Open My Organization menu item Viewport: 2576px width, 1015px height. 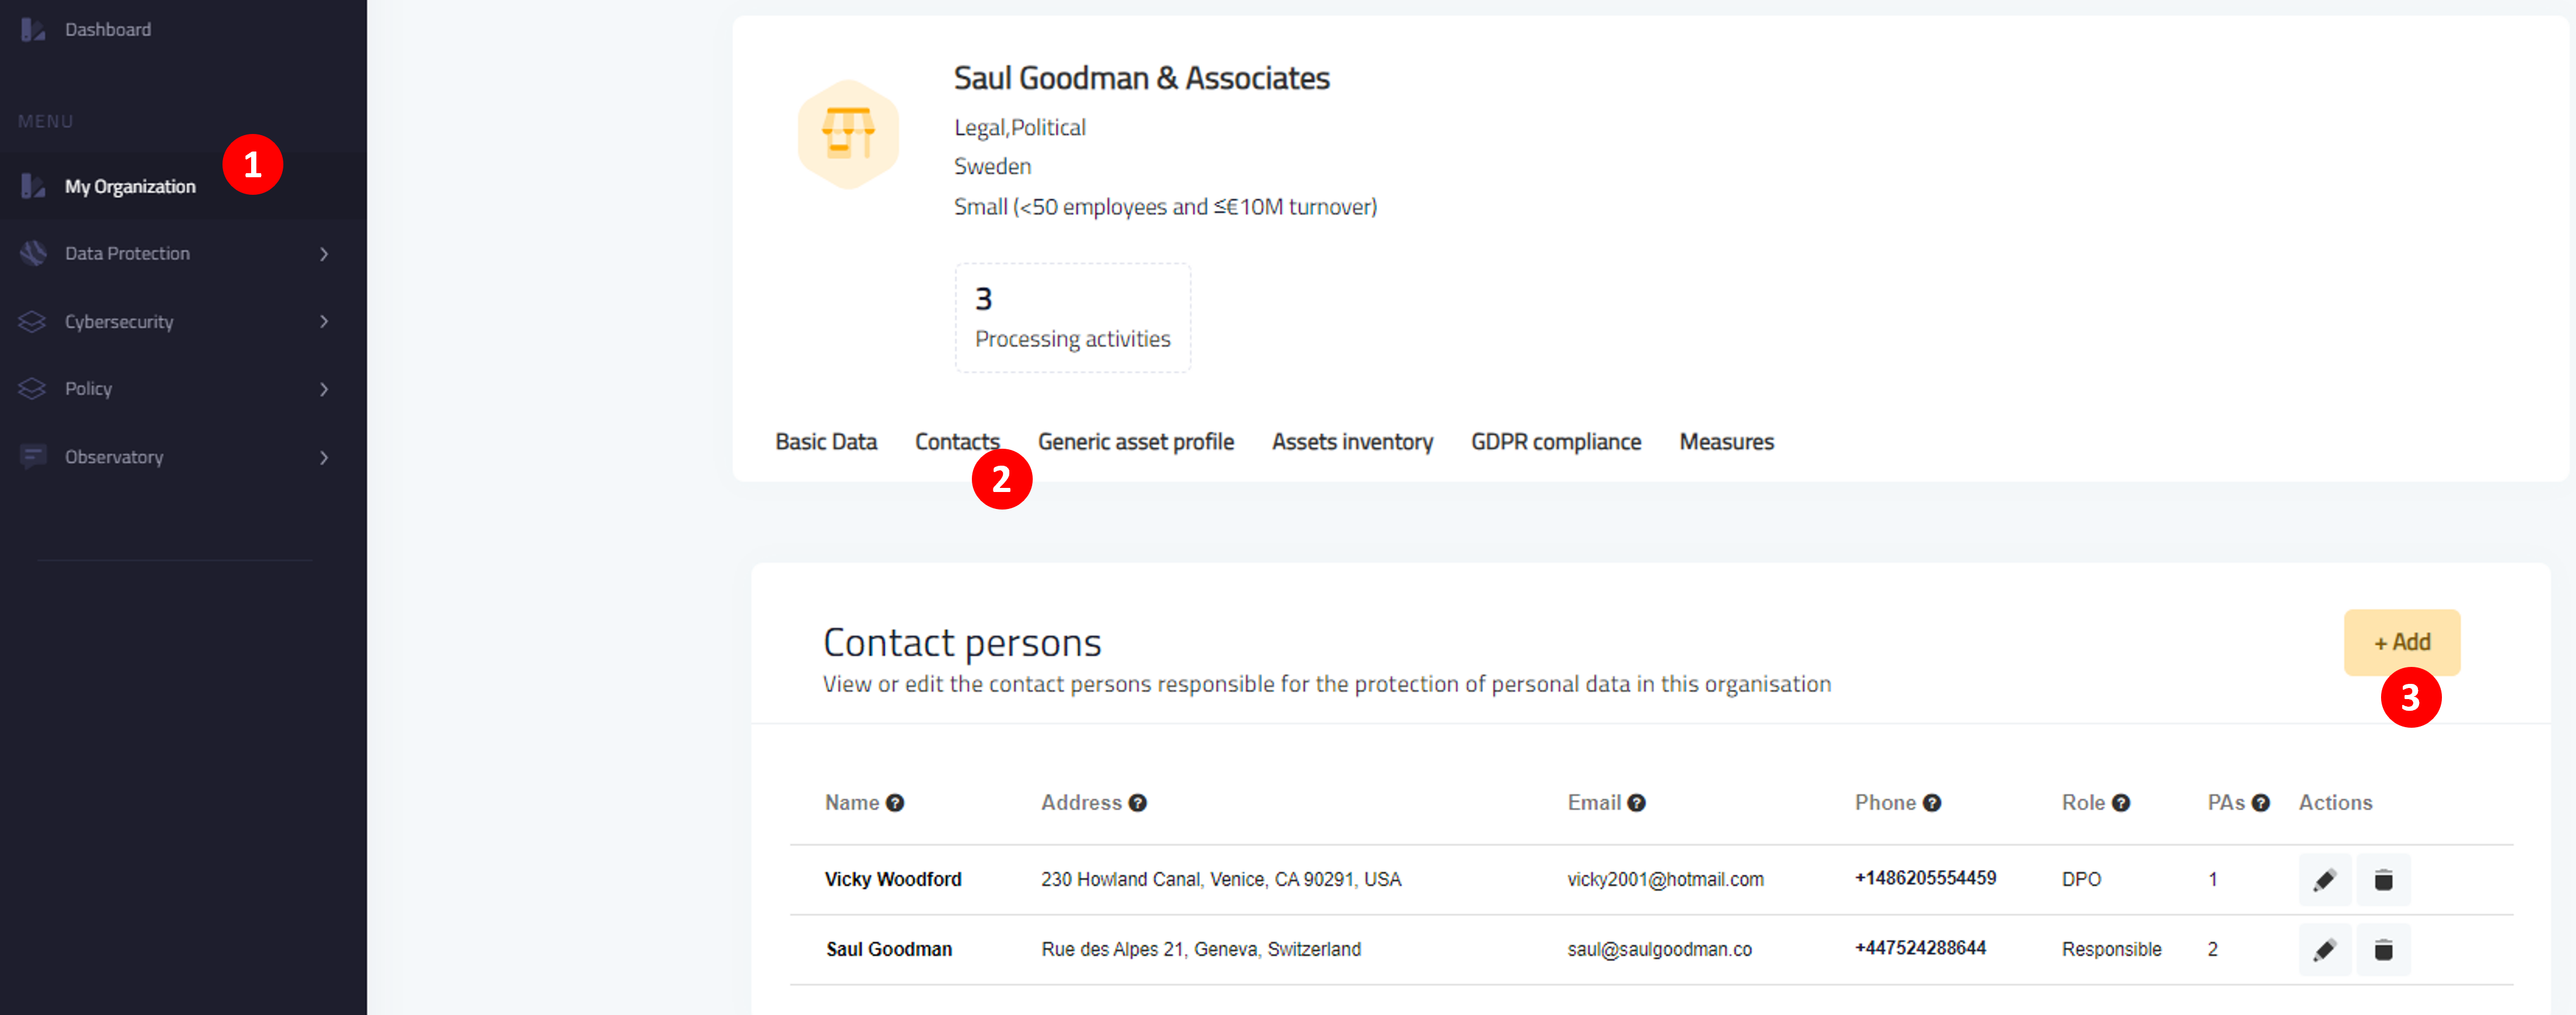click(x=130, y=187)
